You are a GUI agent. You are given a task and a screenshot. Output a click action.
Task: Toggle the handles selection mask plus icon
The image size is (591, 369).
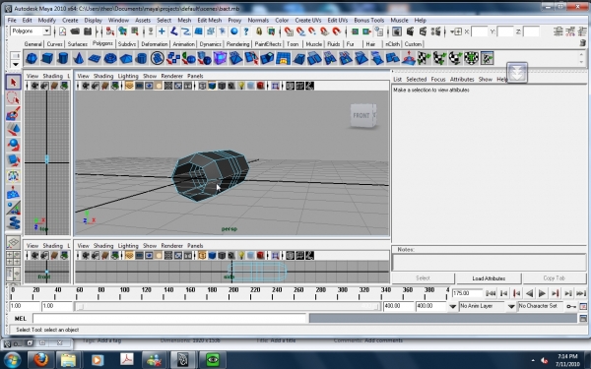click(162, 31)
